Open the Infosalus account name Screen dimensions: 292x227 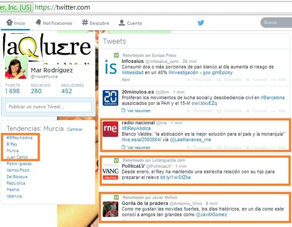(133, 61)
